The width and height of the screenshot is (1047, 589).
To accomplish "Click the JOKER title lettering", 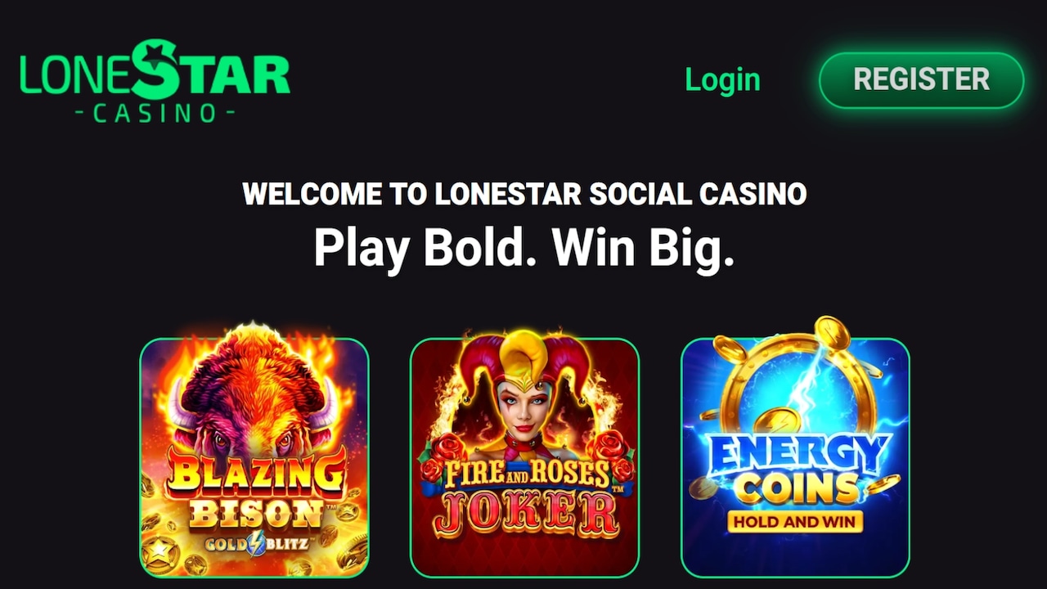I will tap(525, 513).
